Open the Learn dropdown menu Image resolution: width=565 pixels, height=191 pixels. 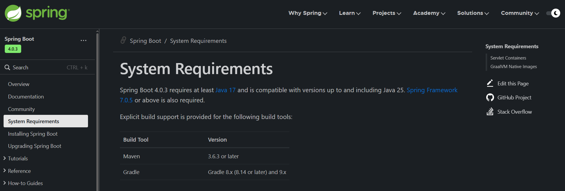(x=350, y=13)
